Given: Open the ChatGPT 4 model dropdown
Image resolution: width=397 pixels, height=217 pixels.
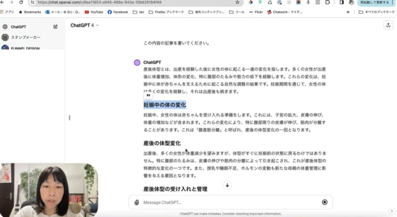Looking at the screenshot, I should tap(84, 25).
